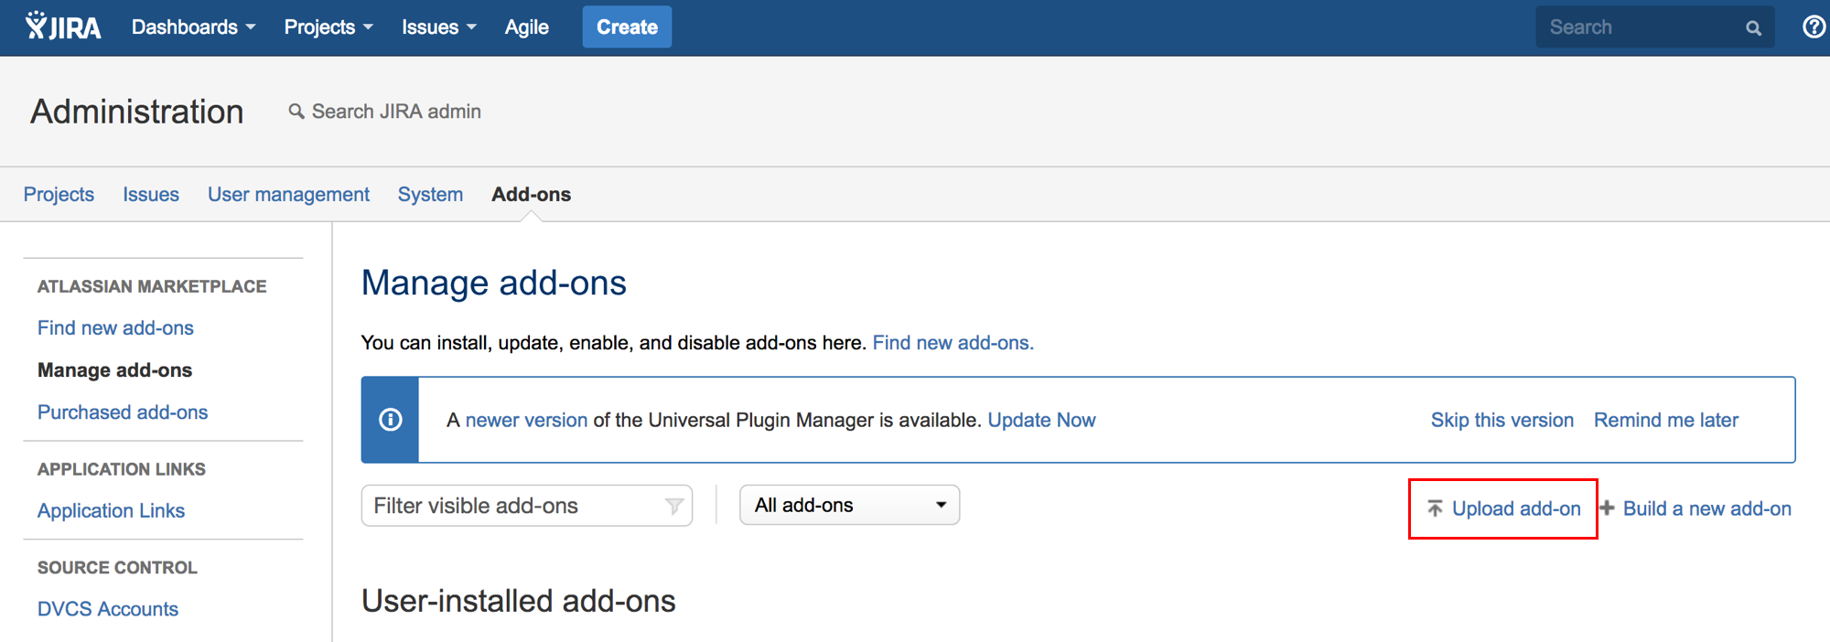Click the magnifier icon in top search

point(1753,27)
